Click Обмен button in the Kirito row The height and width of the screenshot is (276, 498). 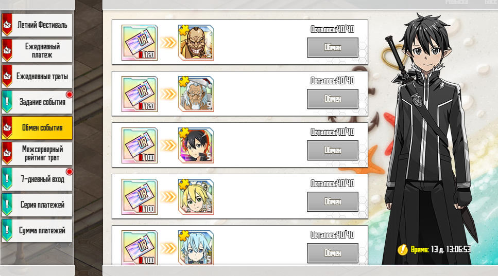(x=333, y=150)
